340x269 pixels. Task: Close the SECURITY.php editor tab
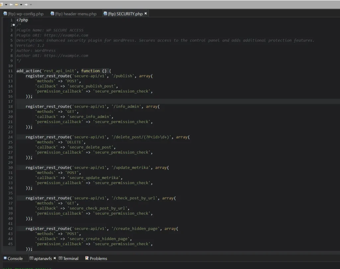click(146, 14)
